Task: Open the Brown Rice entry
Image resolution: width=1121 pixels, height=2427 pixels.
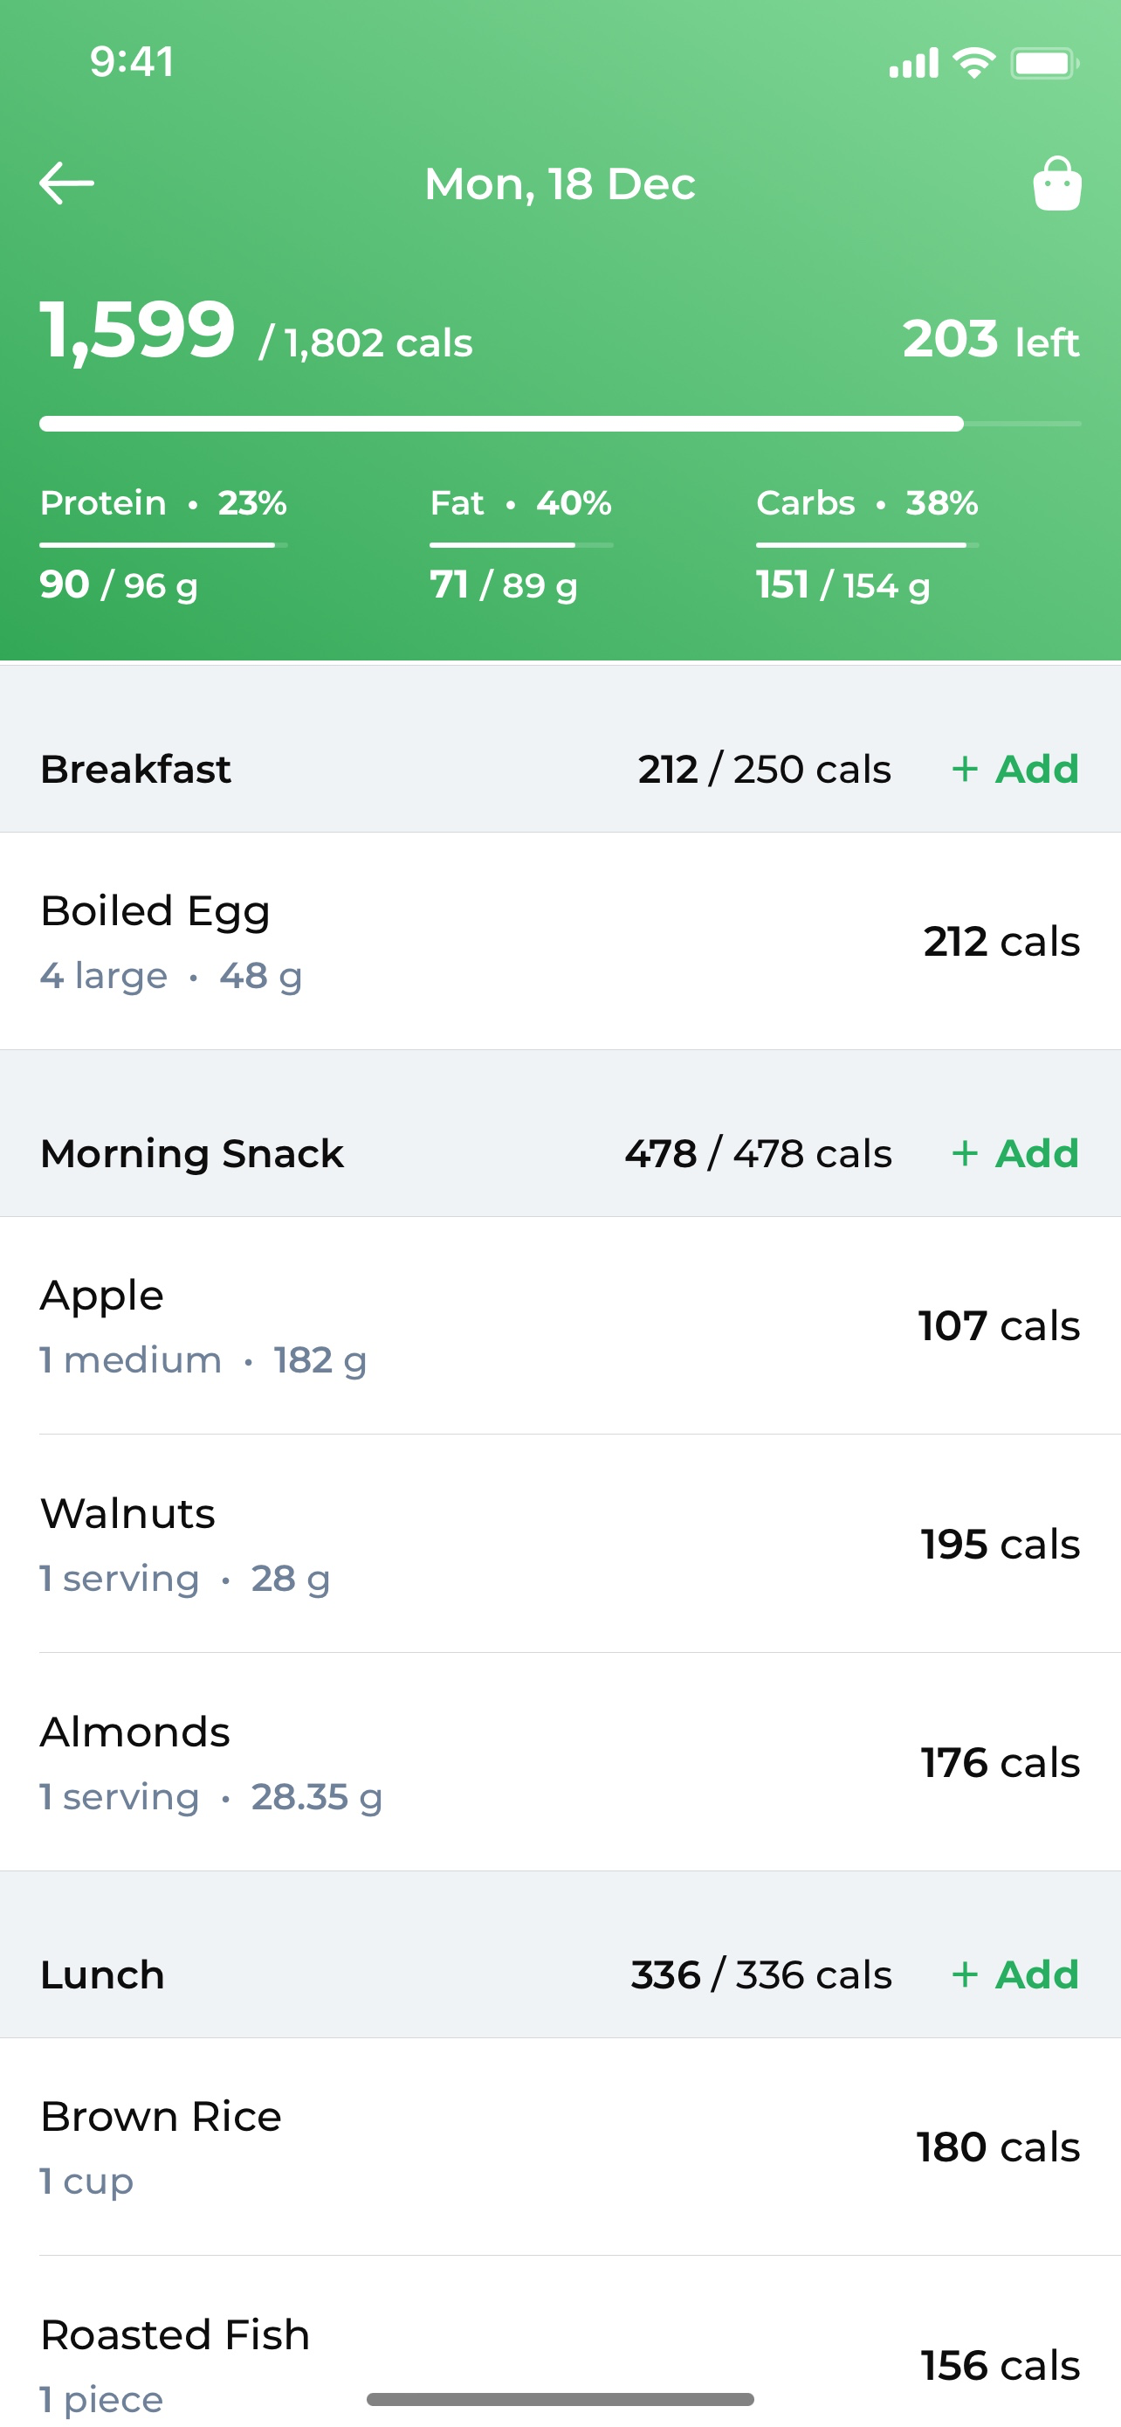Action: coord(560,2147)
